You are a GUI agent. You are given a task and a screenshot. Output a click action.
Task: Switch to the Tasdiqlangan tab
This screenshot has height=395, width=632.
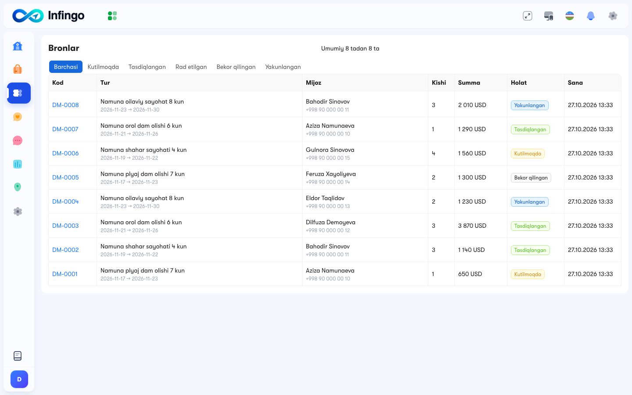(x=147, y=67)
